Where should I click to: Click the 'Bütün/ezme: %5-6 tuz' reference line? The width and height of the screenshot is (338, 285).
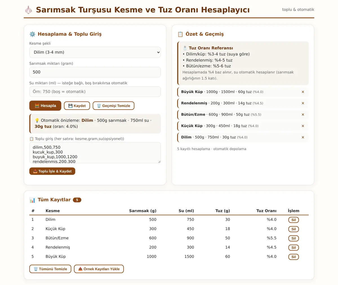pos(207,66)
